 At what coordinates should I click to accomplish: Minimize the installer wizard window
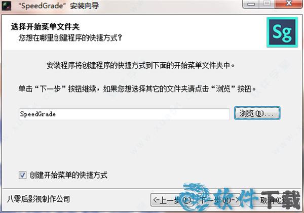pos(251,4)
